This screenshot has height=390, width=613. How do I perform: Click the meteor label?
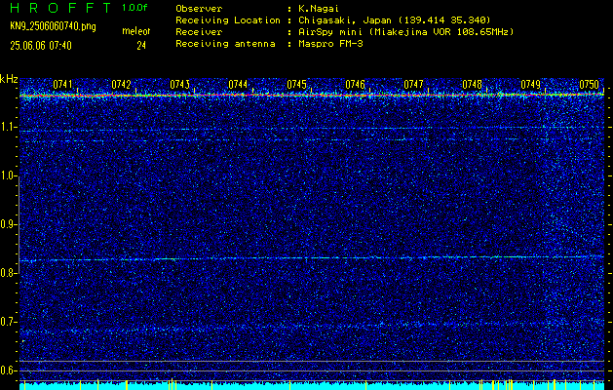click(x=136, y=31)
